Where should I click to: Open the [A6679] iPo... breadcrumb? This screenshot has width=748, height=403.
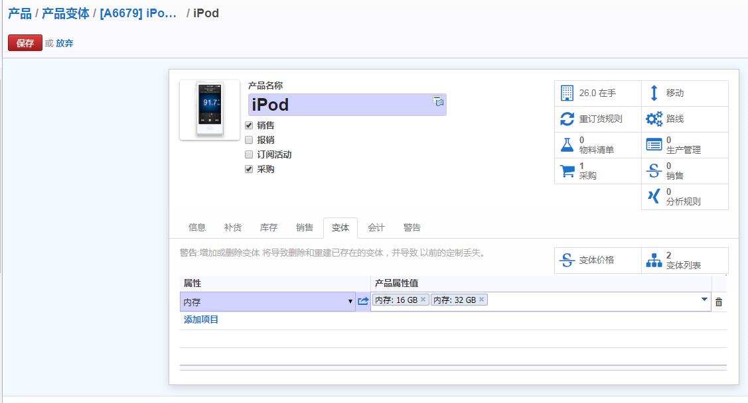[138, 13]
